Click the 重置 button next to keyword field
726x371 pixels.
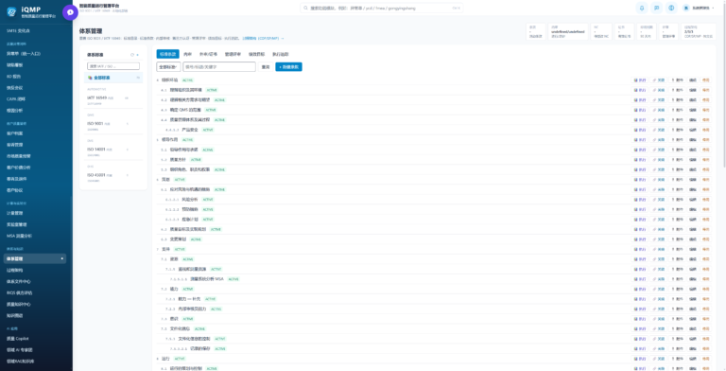266,67
